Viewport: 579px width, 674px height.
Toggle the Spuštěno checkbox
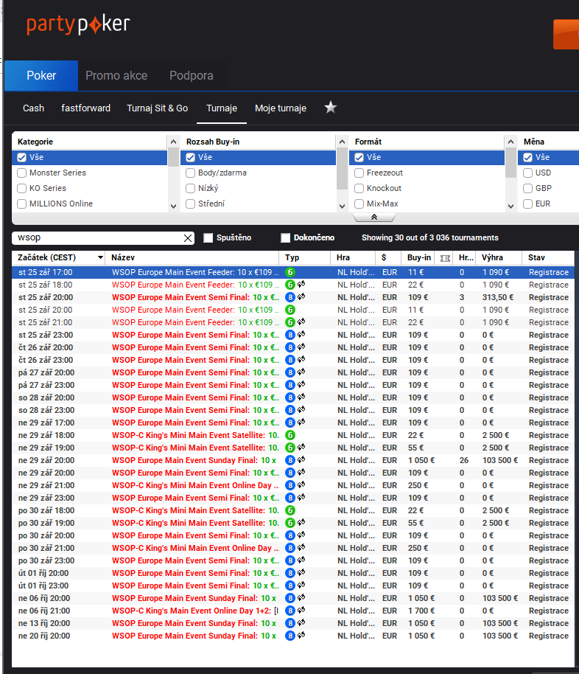(208, 237)
